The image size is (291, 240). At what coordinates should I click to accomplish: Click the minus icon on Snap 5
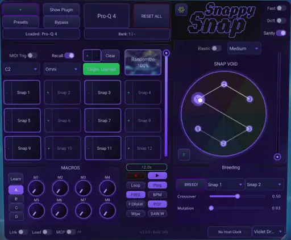[8, 120]
